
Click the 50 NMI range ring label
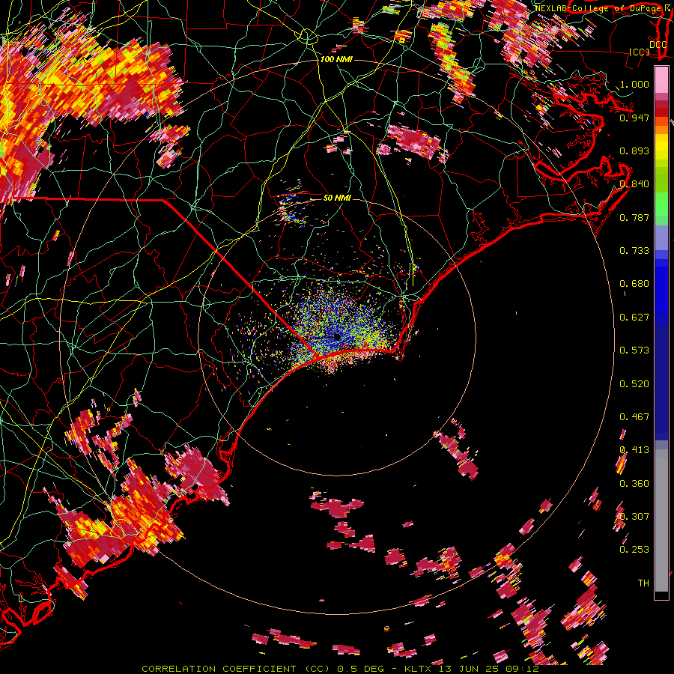pos(337,198)
